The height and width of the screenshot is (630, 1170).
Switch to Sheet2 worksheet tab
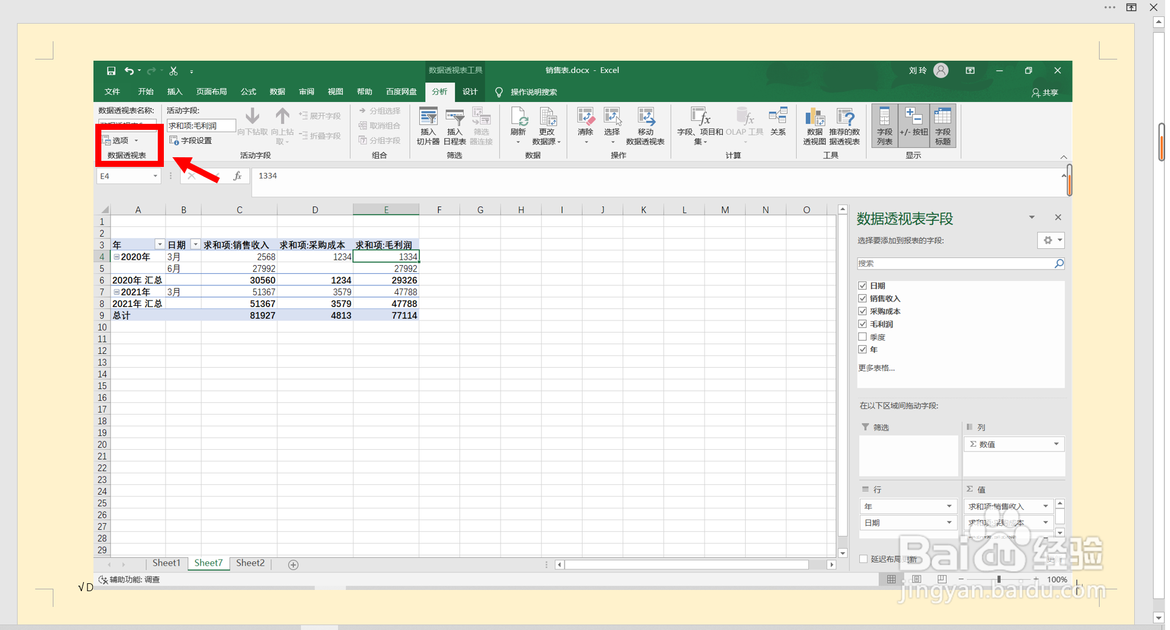[x=250, y=564]
